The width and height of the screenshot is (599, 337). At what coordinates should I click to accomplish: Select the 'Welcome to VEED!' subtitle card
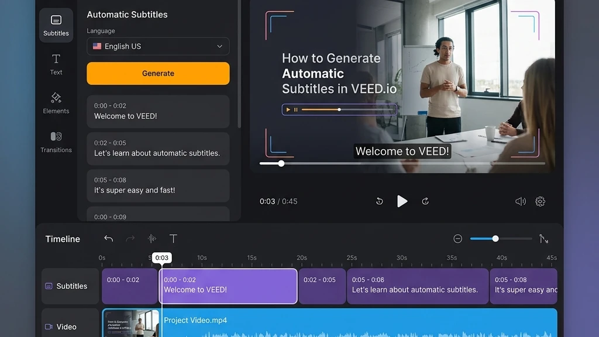coord(158,111)
